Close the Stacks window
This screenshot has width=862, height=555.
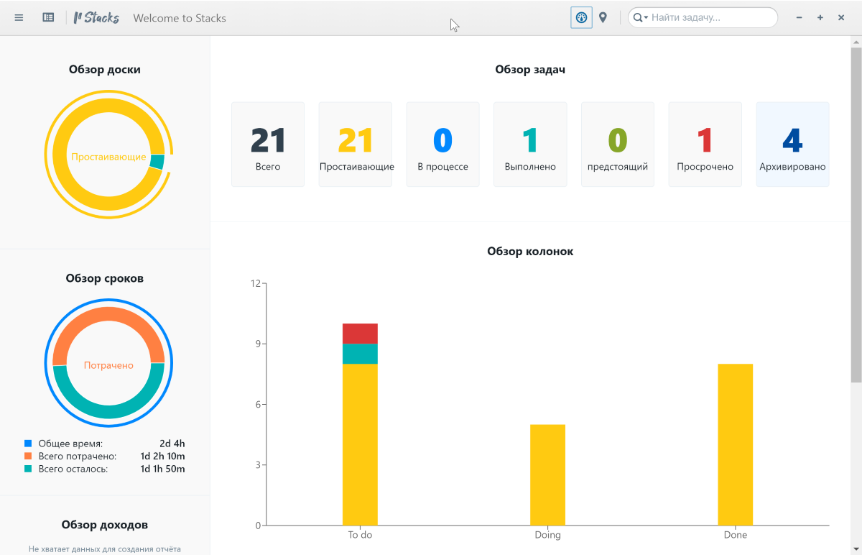click(x=841, y=17)
